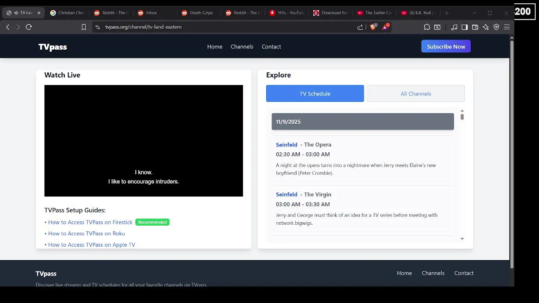Click the green Recommended badge
539x303 pixels.
coord(152,222)
